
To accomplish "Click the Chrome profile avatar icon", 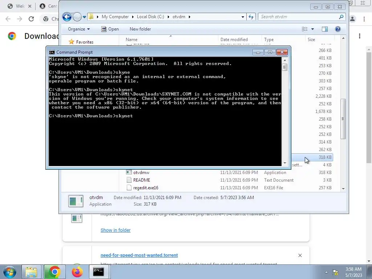I will point(352,19).
